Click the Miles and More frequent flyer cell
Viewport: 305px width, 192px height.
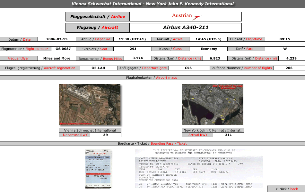[57, 59]
